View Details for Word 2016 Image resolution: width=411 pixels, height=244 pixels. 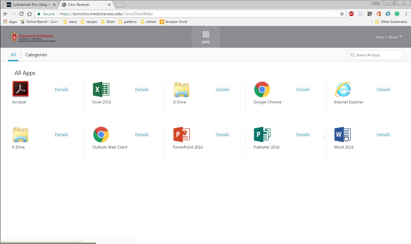[x=383, y=135]
